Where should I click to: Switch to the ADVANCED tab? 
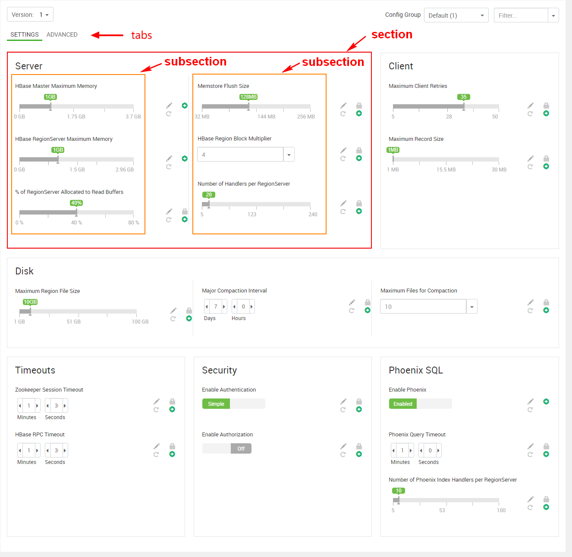(62, 34)
